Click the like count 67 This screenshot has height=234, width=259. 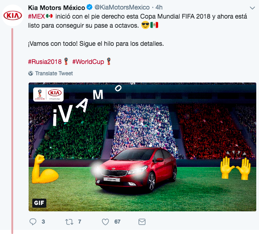(117, 222)
